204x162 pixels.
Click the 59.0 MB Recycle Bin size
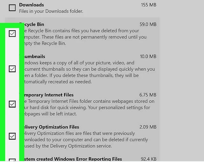pos(148,25)
